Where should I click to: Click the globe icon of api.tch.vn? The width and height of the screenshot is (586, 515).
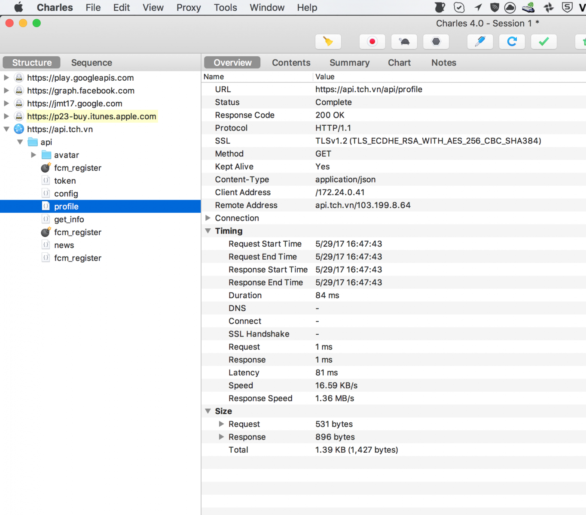pos(19,129)
